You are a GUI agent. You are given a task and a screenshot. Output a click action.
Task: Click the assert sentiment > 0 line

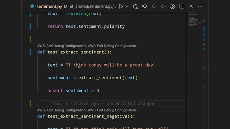(73, 91)
